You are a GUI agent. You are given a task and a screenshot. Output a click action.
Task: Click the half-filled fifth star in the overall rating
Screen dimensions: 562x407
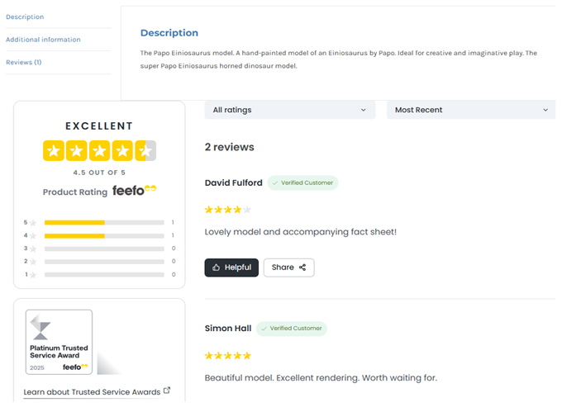pyautogui.click(x=145, y=151)
